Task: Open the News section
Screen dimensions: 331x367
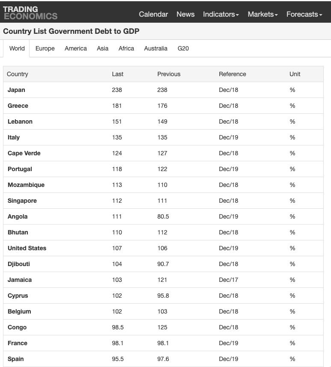Action: 185,14
